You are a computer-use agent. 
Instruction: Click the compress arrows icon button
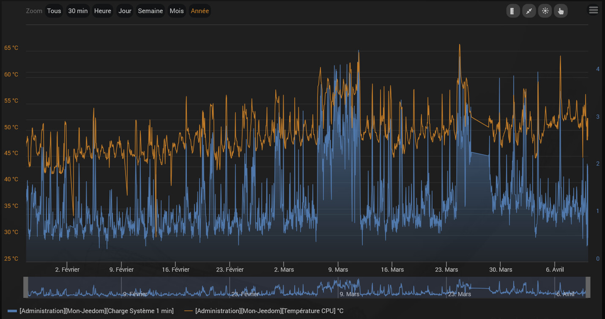pyautogui.click(x=529, y=11)
